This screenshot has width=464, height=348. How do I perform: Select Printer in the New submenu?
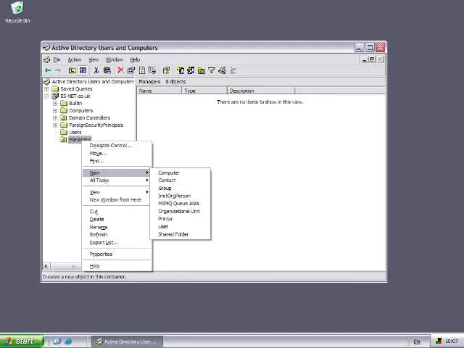tap(181, 219)
